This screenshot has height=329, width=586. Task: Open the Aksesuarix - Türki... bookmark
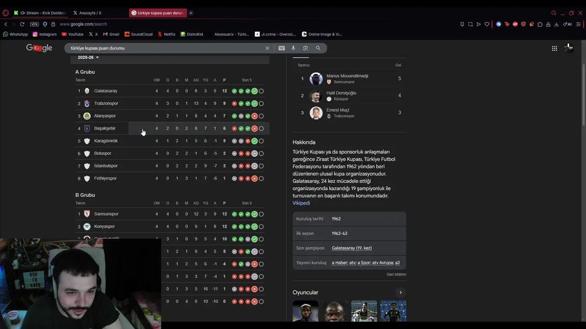click(232, 34)
